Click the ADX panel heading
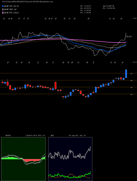Viewport: 137px width, 181px height. click(52, 135)
